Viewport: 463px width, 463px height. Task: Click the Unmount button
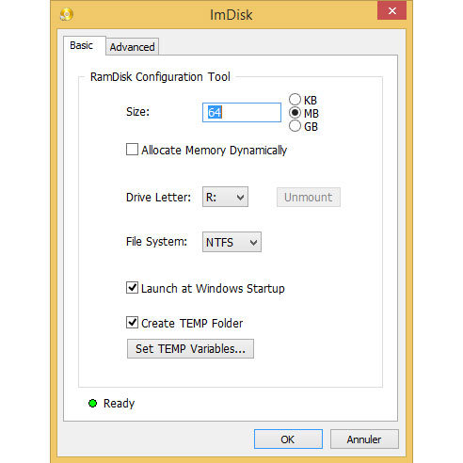(309, 197)
